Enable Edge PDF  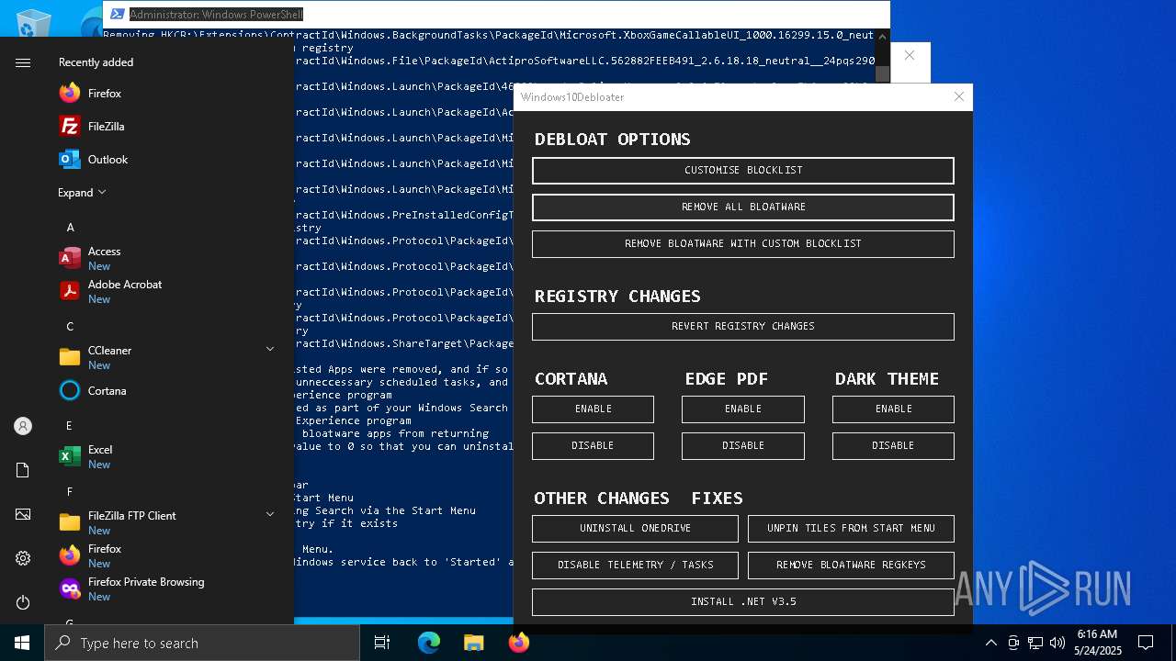pos(742,409)
